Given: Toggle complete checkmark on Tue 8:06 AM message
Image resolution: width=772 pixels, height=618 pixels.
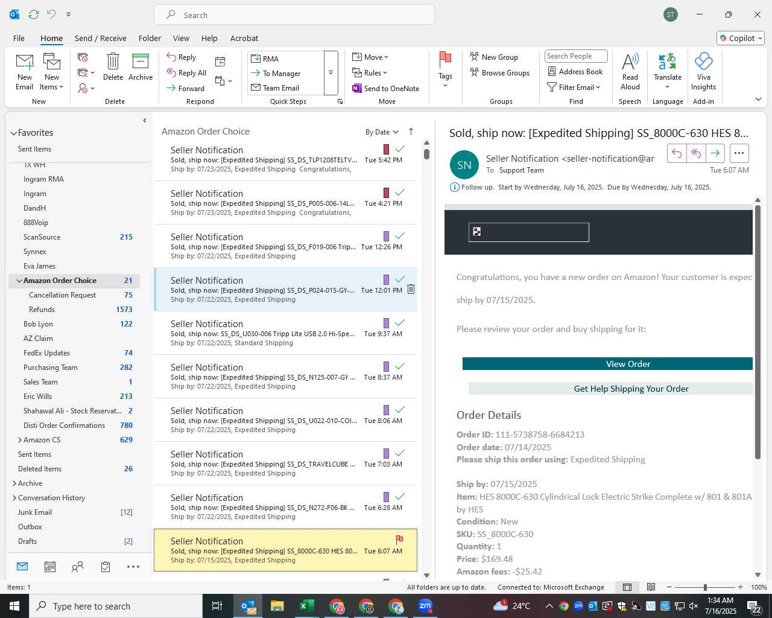Looking at the screenshot, I should coord(399,409).
